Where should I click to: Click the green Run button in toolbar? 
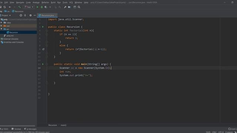[37, 7]
